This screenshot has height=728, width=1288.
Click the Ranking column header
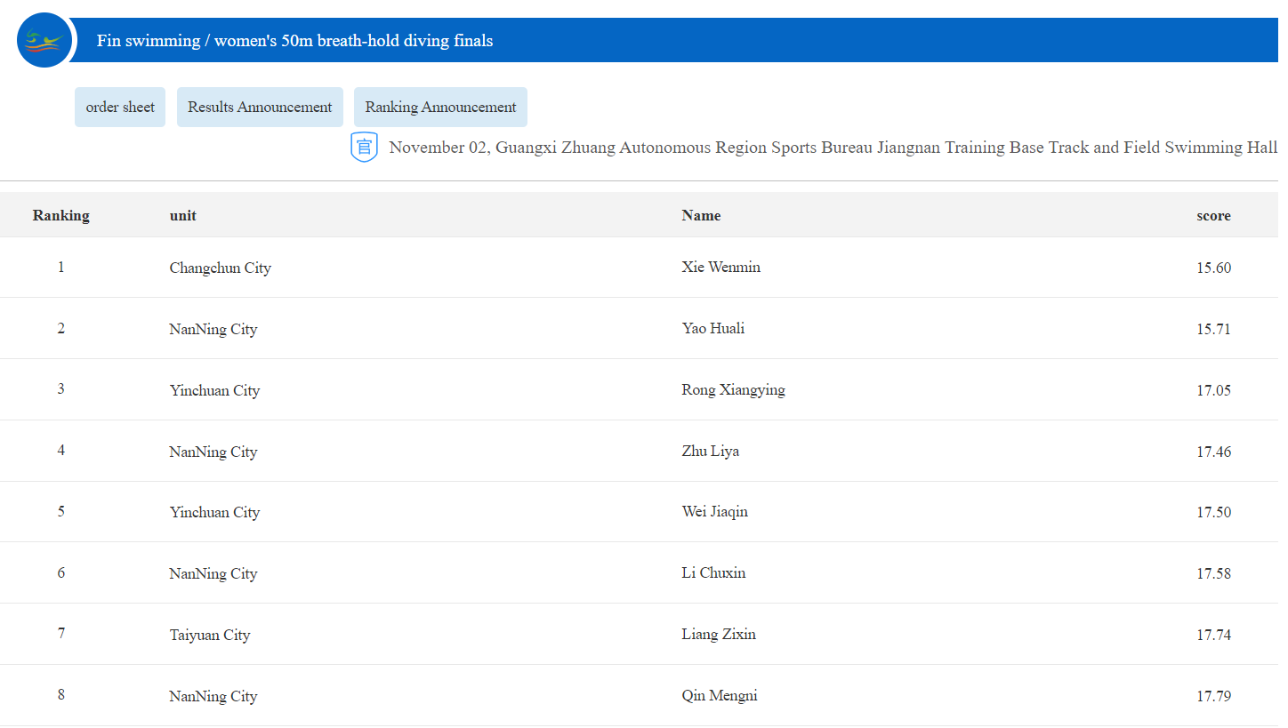61,215
